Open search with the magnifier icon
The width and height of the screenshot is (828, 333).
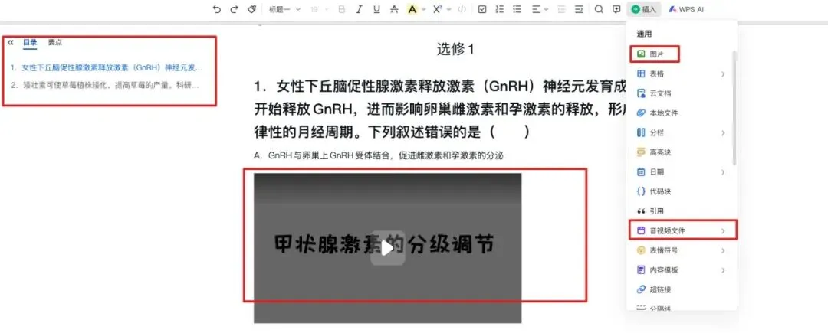click(599, 9)
